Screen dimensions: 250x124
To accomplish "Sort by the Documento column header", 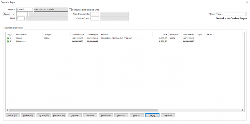I will pos(29,34).
